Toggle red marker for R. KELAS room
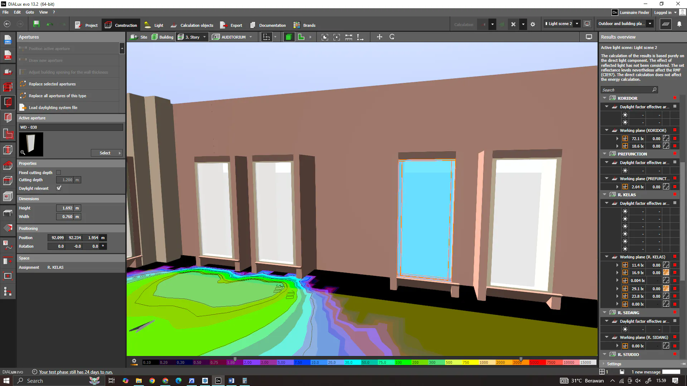Image resolution: width=687 pixels, height=386 pixels. click(x=675, y=194)
